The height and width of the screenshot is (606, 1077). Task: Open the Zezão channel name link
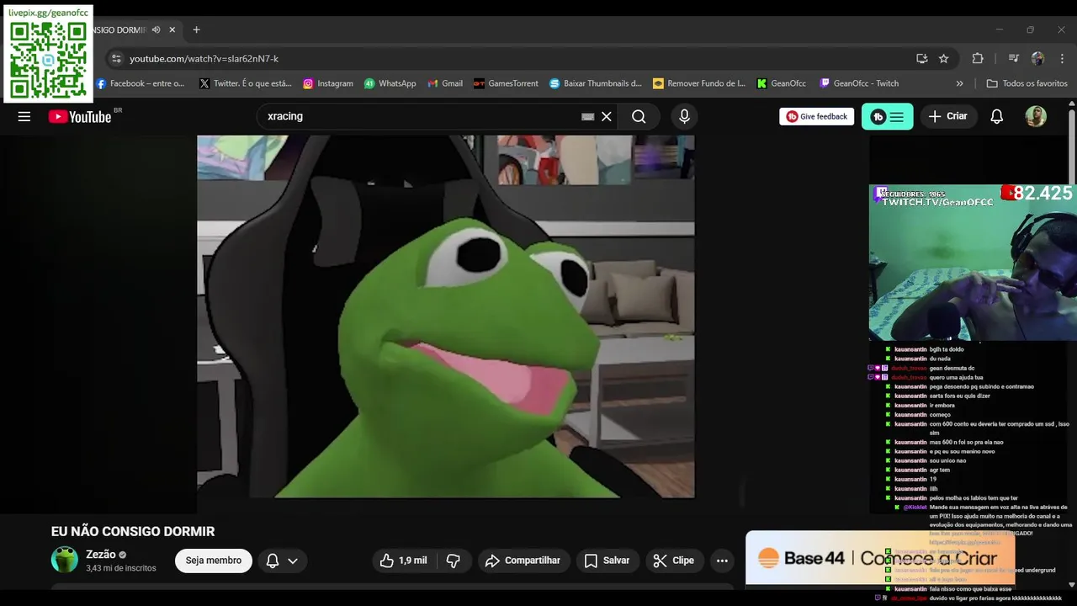pyautogui.click(x=101, y=554)
